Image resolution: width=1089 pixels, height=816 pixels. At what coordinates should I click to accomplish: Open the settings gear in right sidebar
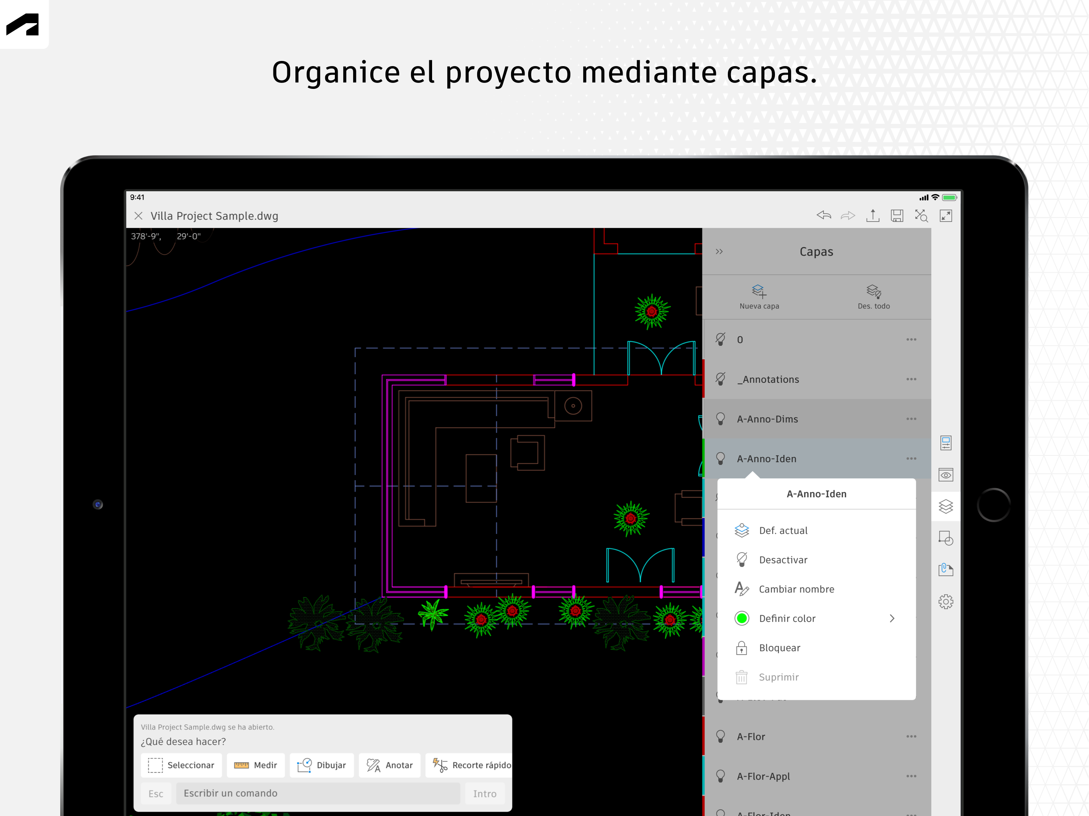click(x=945, y=601)
